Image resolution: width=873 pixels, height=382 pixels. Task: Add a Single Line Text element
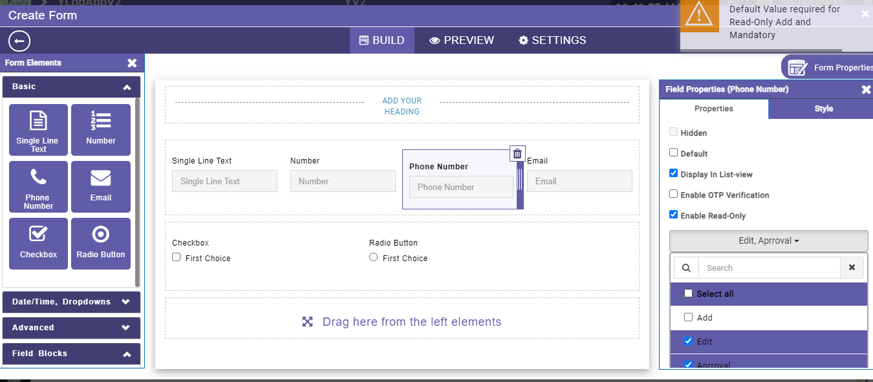click(x=38, y=130)
